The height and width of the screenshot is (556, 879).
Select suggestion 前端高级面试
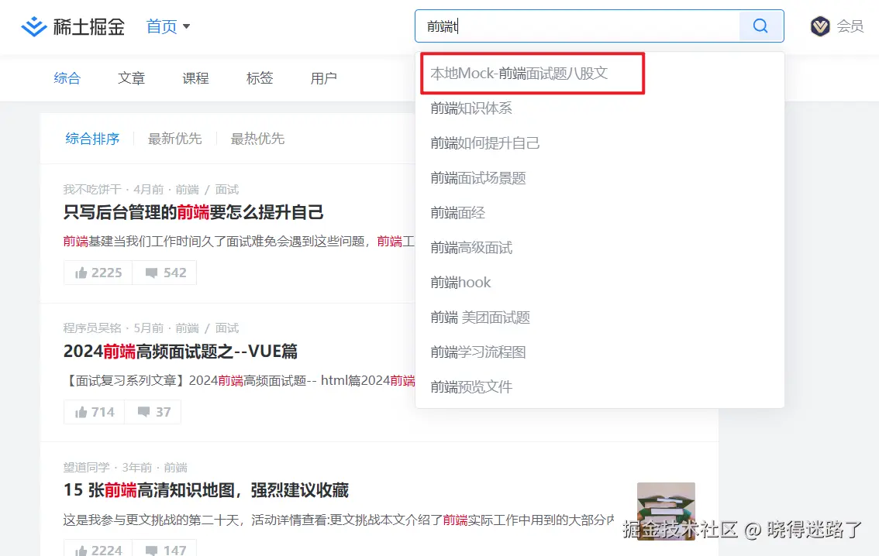[x=599, y=248]
